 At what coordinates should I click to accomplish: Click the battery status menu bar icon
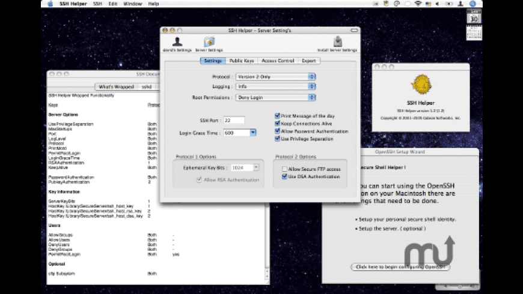click(x=449, y=4)
